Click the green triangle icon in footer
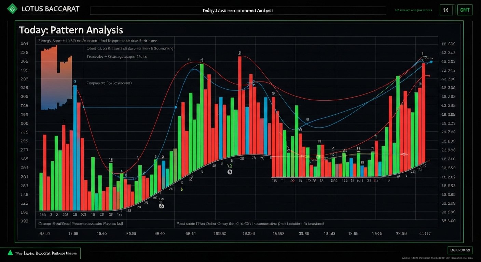 tap(10, 253)
